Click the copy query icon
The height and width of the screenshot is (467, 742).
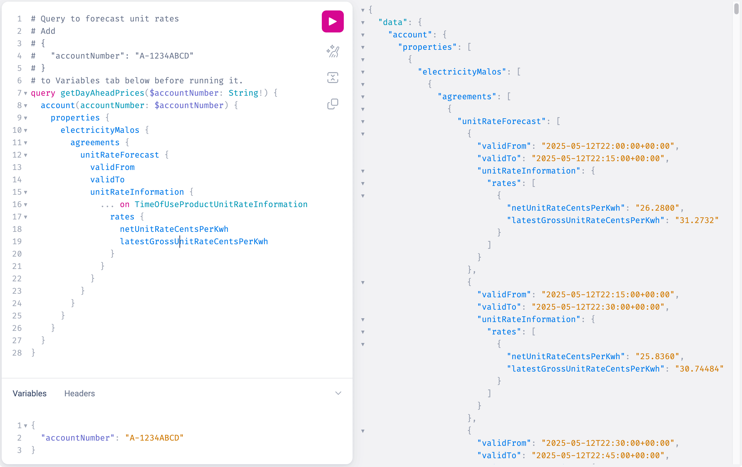tap(333, 104)
